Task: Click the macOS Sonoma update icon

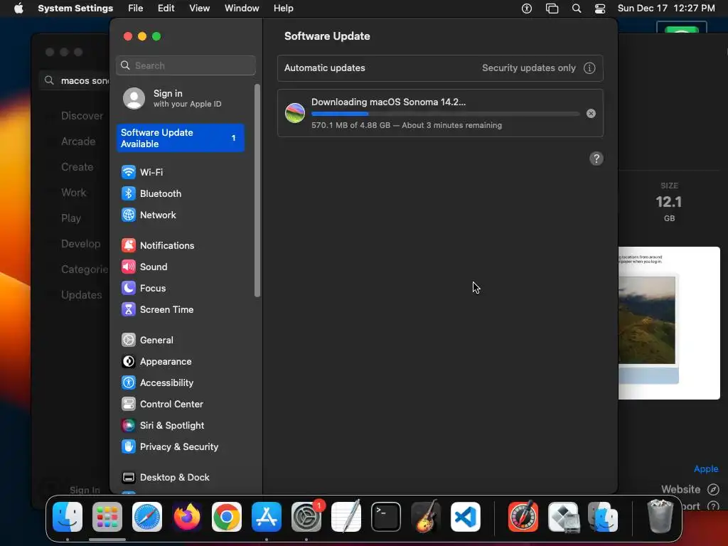Action: coord(295,113)
